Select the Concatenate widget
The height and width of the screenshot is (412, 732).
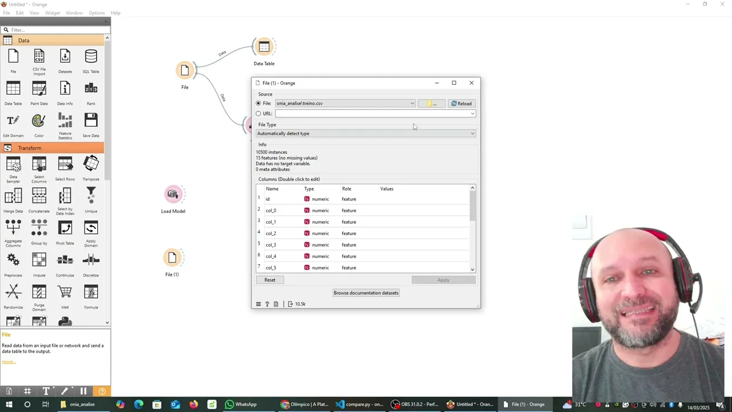coord(39,201)
